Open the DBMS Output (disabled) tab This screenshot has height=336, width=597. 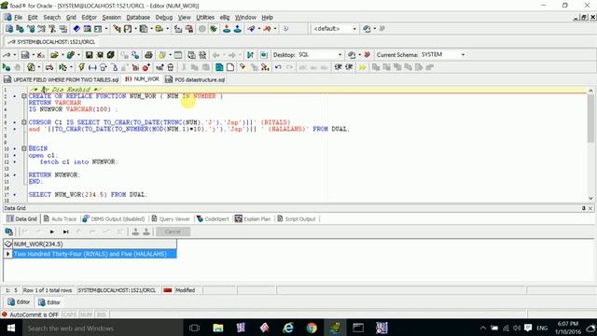tap(114, 219)
